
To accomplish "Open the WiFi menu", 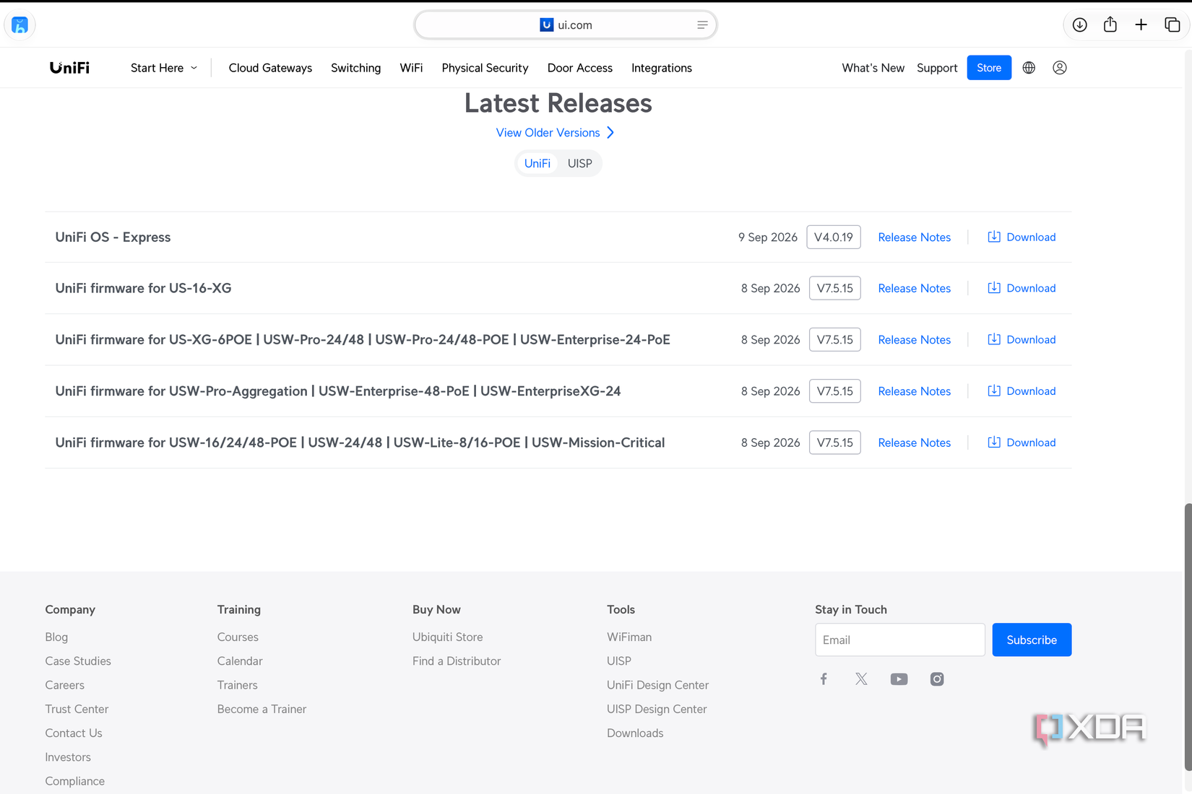I will pos(412,68).
